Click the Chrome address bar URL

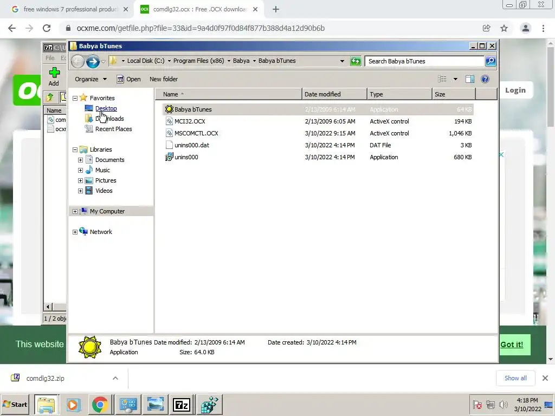(201, 28)
